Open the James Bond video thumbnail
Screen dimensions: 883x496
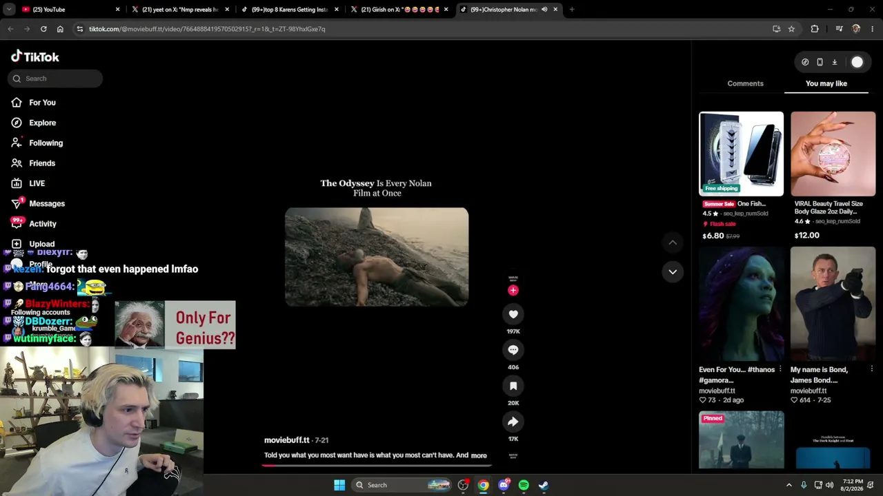833,304
